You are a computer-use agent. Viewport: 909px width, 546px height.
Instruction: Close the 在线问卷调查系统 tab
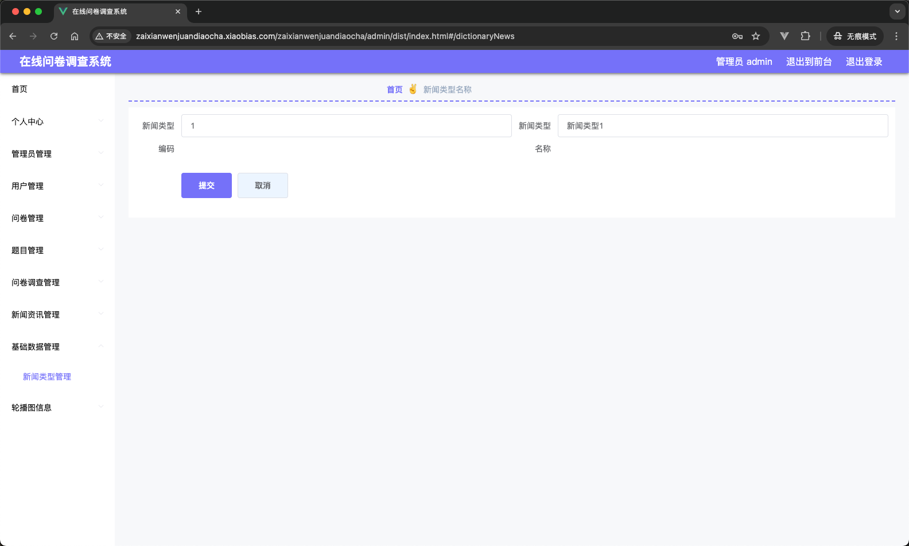178,11
